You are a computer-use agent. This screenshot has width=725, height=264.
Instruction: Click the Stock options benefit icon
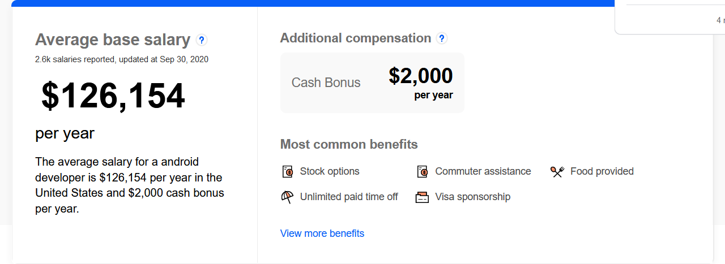(288, 172)
